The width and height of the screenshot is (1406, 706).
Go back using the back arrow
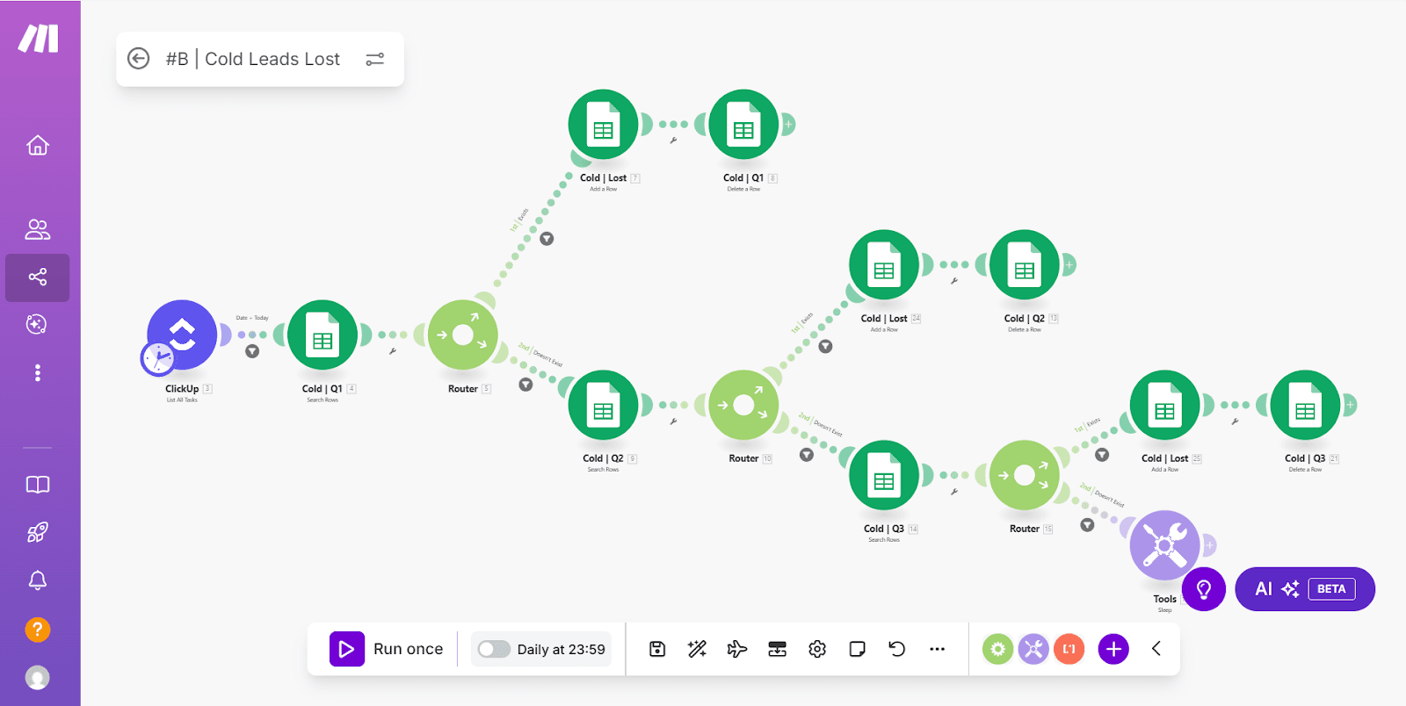click(x=139, y=59)
